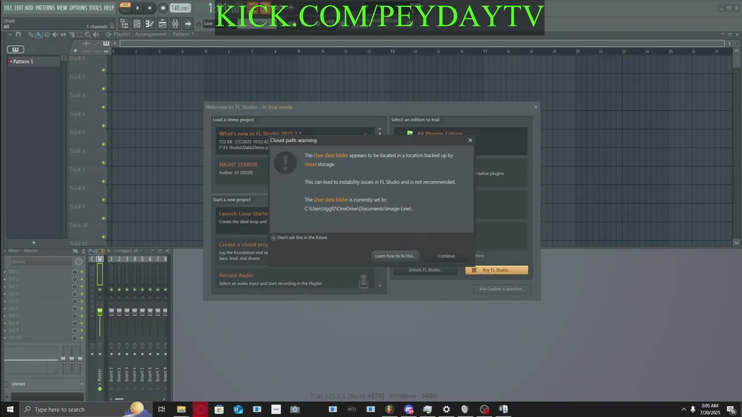This screenshot has width=742, height=417.
Task: Click 'Ask Gopher a question...' button
Action: pos(502,288)
